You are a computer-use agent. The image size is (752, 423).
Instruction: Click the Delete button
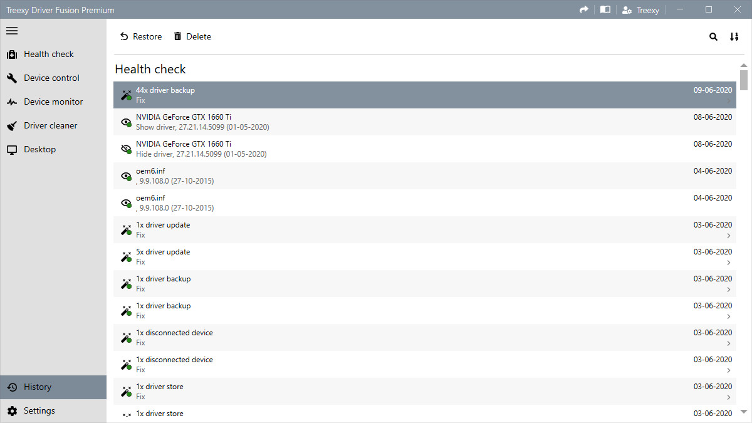pos(192,36)
